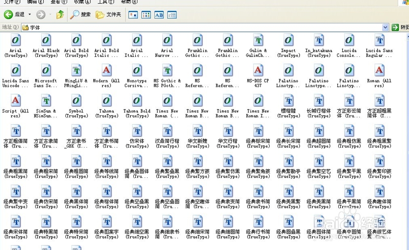This screenshot has height=250, width=409.
Task: Select Gulim & GulimChe font file
Action: coord(258,46)
